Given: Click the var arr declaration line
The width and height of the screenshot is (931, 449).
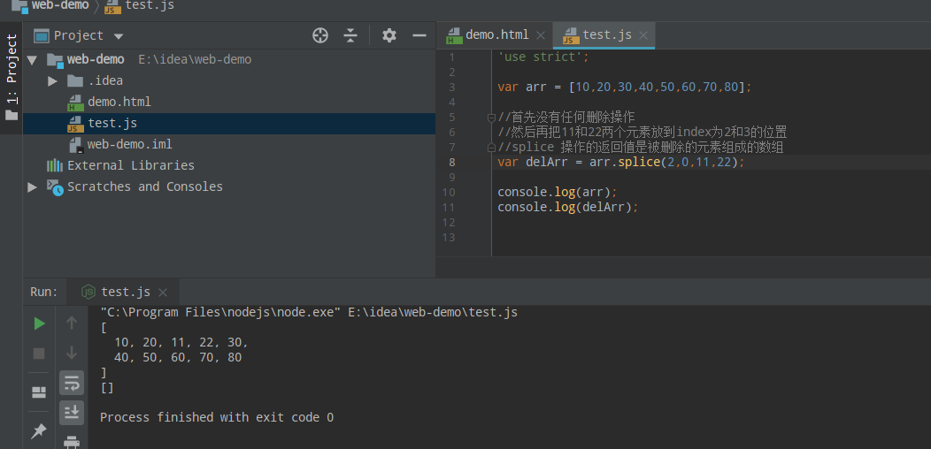Looking at the screenshot, I should tap(625, 88).
